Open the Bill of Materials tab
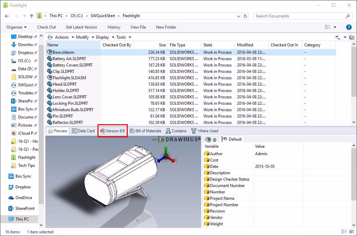 click(x=145, y=131)
